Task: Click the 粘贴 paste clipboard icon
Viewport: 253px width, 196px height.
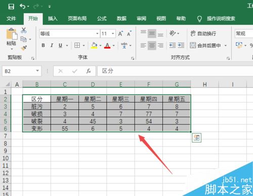Action: 12,34
